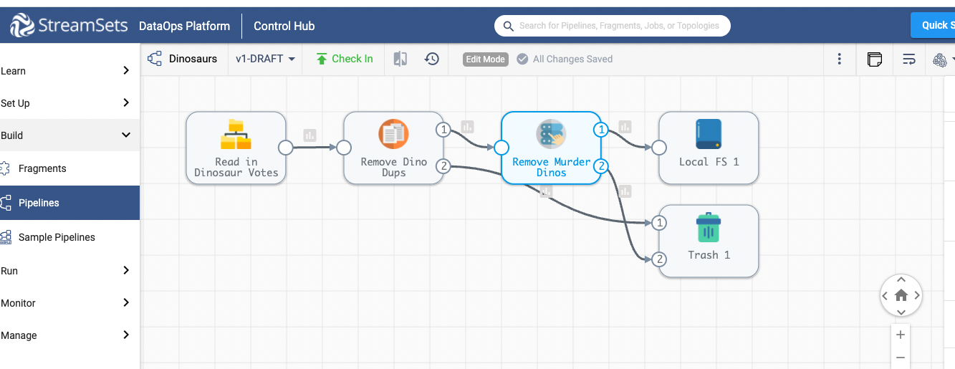Pan canvas left with the arrow
Screen dimensions: 955x369
(886, 295)
